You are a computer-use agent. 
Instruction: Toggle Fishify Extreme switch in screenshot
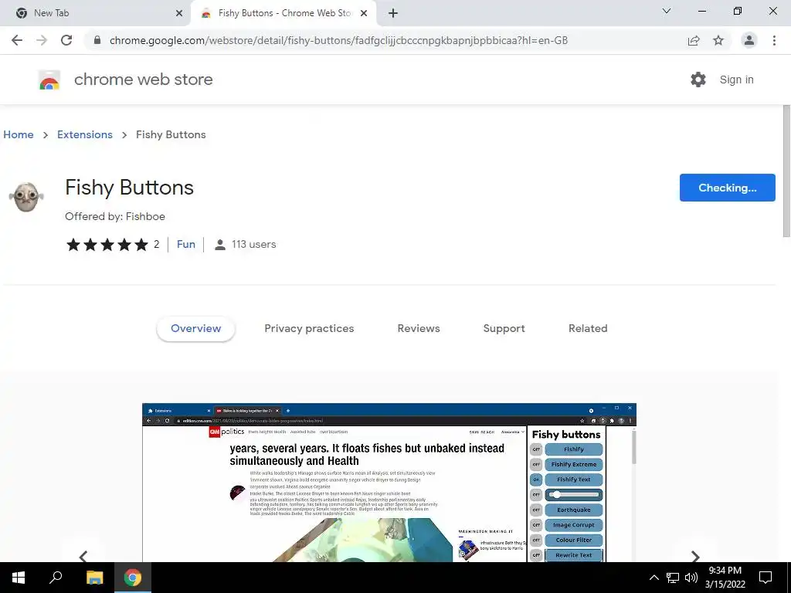pyautogui.click(x=536, y=464)
